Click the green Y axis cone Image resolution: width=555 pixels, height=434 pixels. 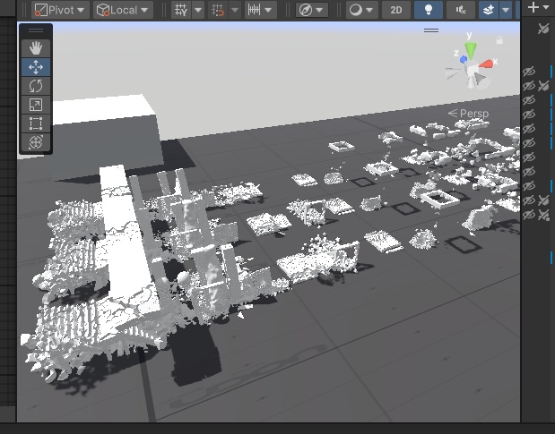click(x=471, y=50)
